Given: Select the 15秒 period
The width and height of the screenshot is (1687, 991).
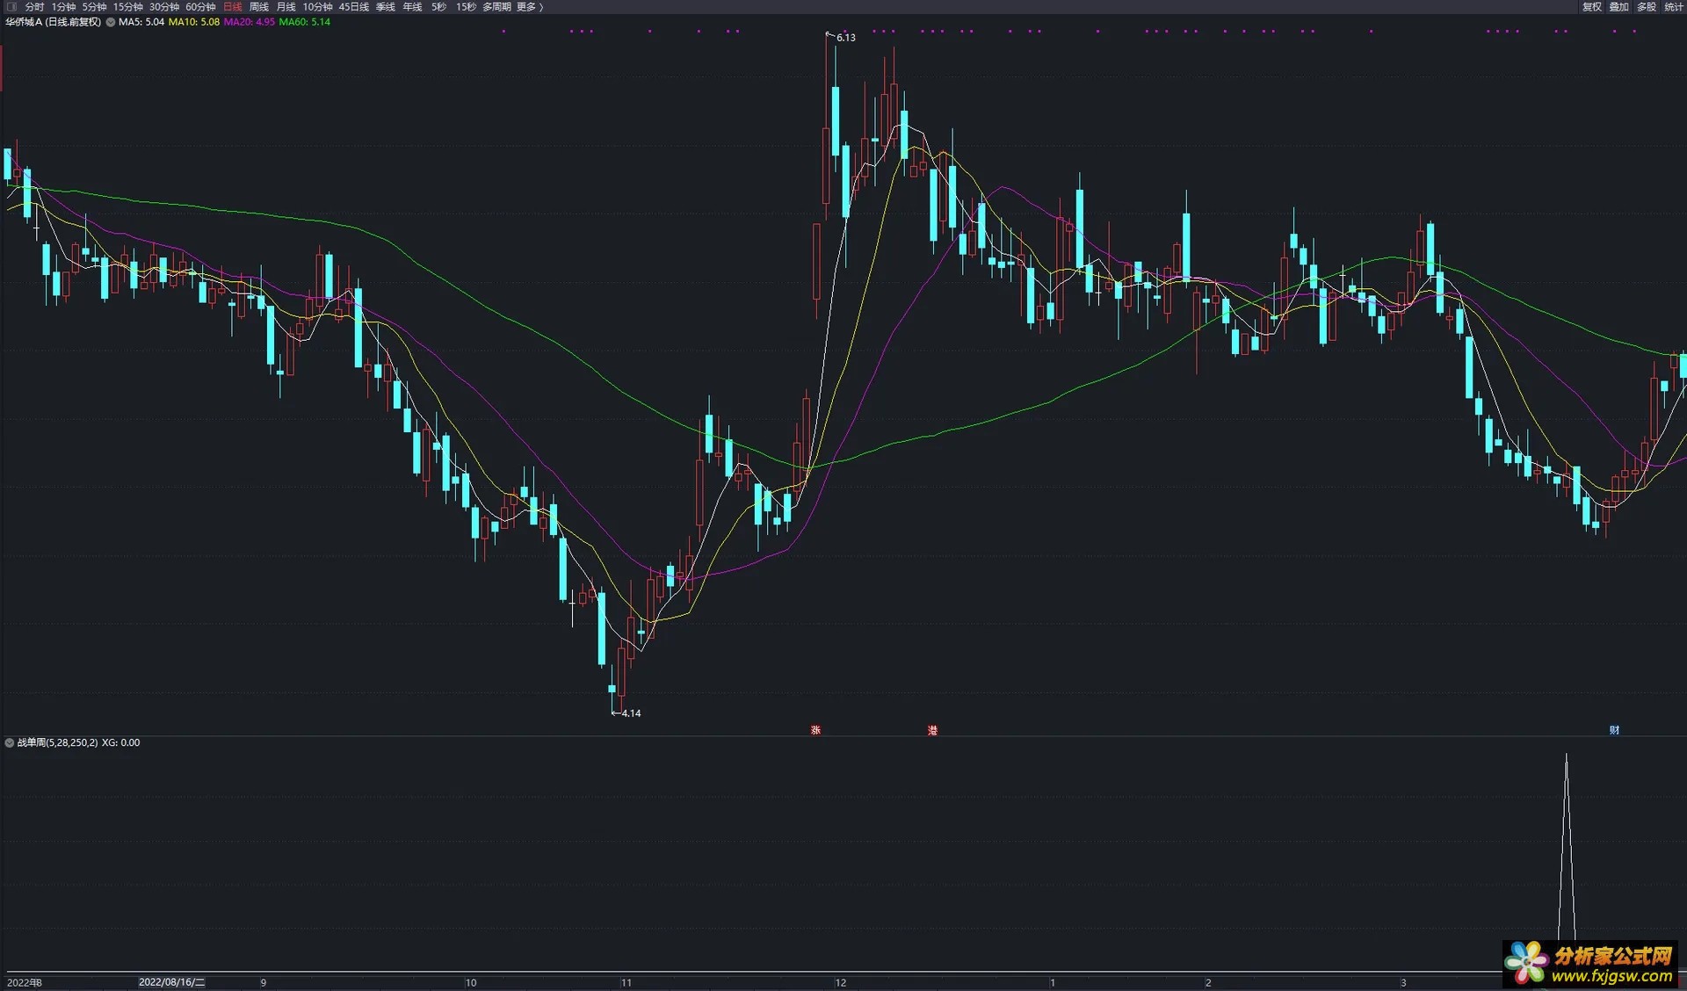Looking at the screenshot, I should (466, 7).
